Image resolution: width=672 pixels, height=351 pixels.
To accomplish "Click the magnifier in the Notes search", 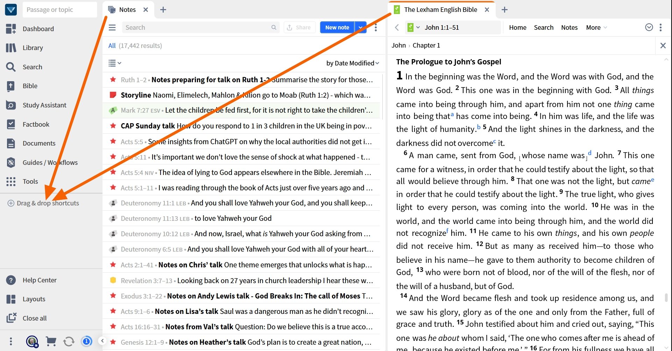I will [x=274, y=27].
